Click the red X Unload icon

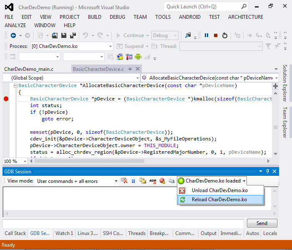coord(182,190)
